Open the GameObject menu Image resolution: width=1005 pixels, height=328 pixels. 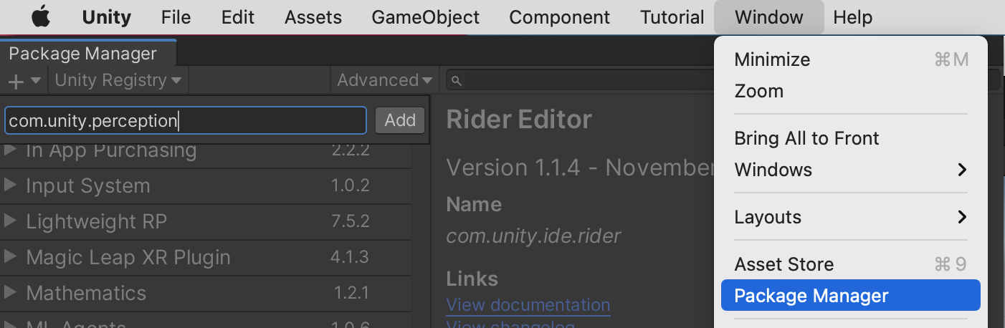click(426, 16)
